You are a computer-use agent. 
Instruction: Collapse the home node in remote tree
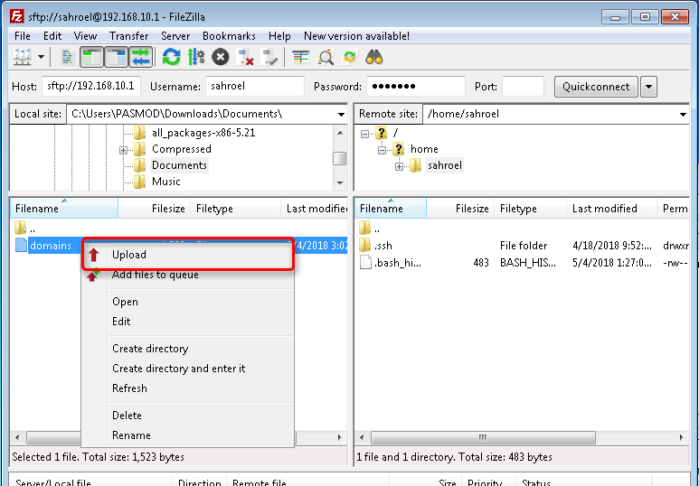click(x=382, y=150)
